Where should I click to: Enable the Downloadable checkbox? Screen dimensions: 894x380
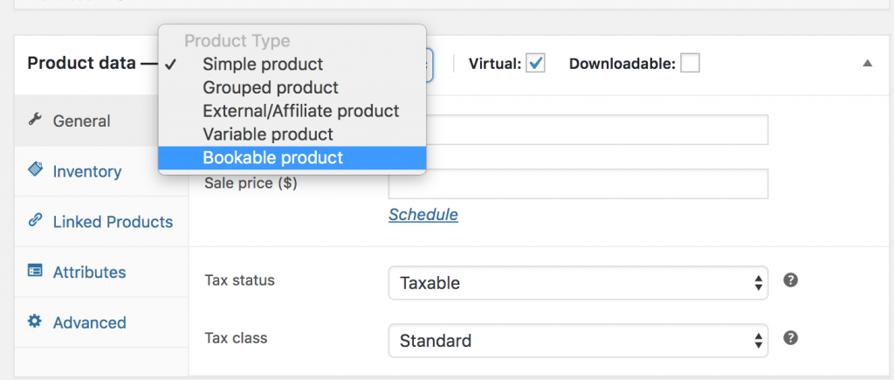(x=690, y=64)
